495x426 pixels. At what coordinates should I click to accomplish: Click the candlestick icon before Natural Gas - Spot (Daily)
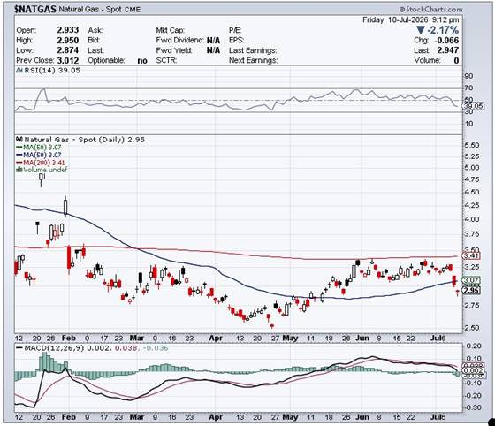click(19, 139)
